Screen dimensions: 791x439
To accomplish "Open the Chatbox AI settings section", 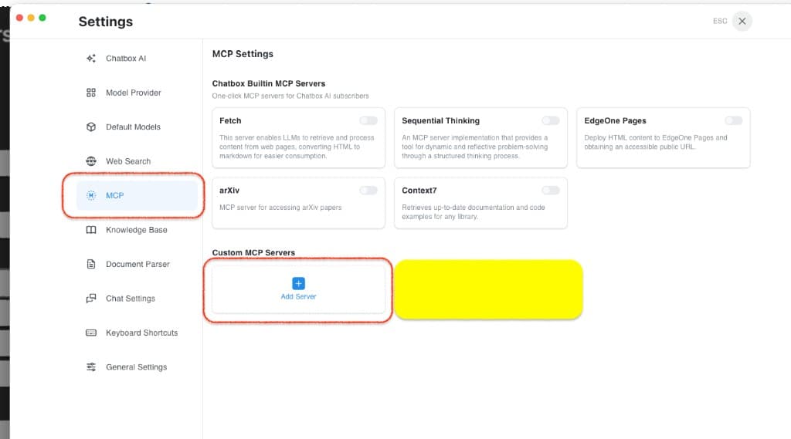I will pyautogui.click(x=137, y=59).
